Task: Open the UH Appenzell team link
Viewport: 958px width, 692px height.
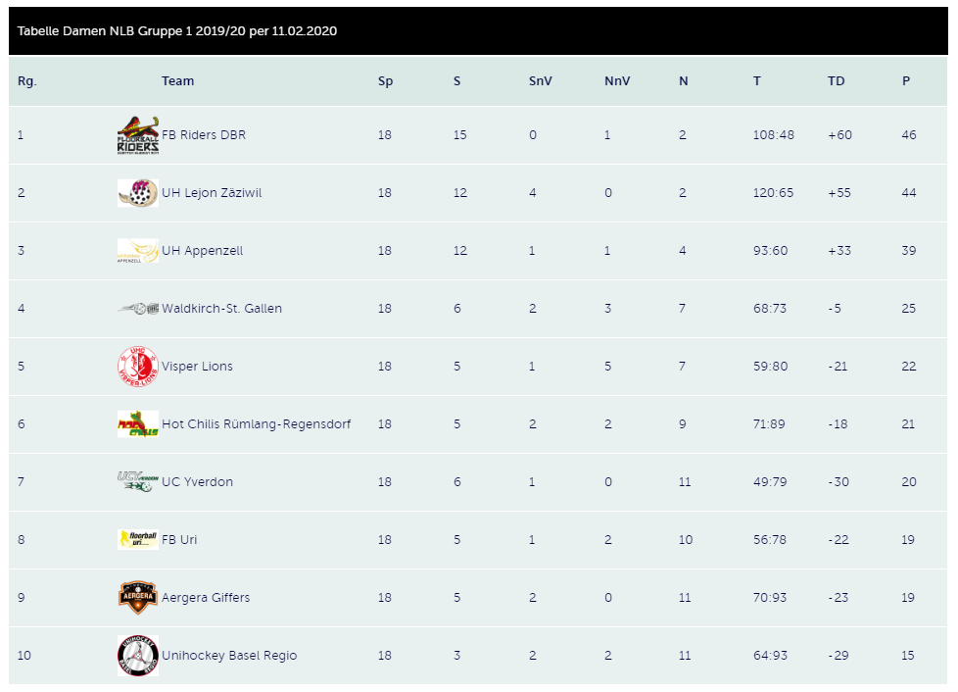Action: tap(202, 251)
